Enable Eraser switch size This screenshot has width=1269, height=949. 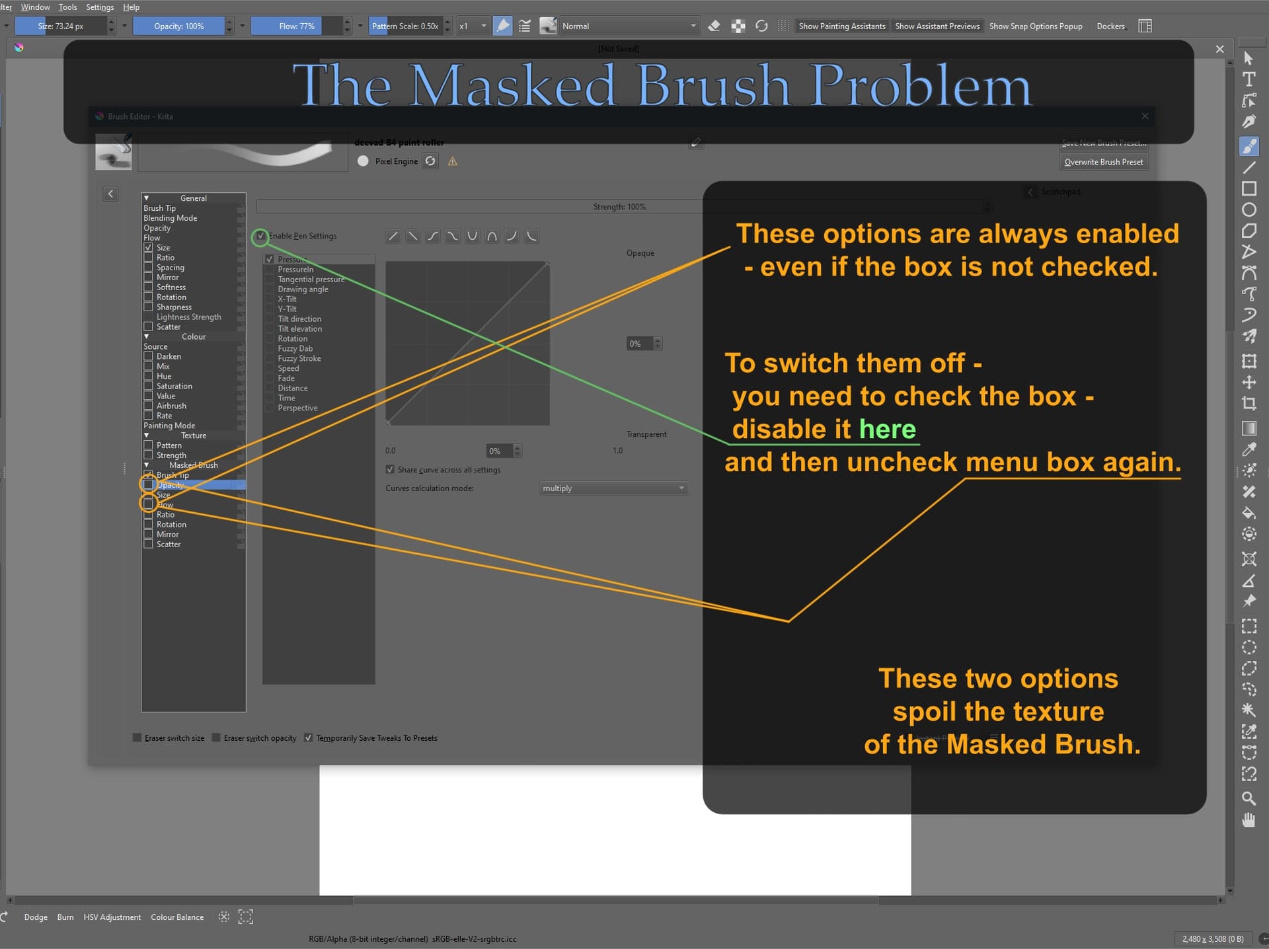click(137, 738)
